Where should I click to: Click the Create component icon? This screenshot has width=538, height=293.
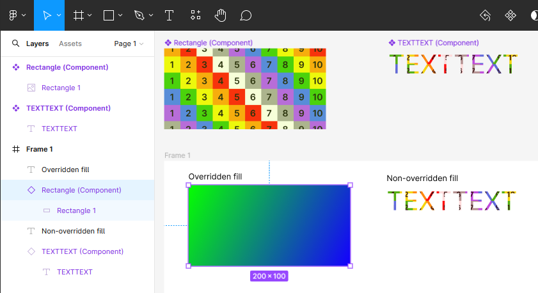[510, 15]
